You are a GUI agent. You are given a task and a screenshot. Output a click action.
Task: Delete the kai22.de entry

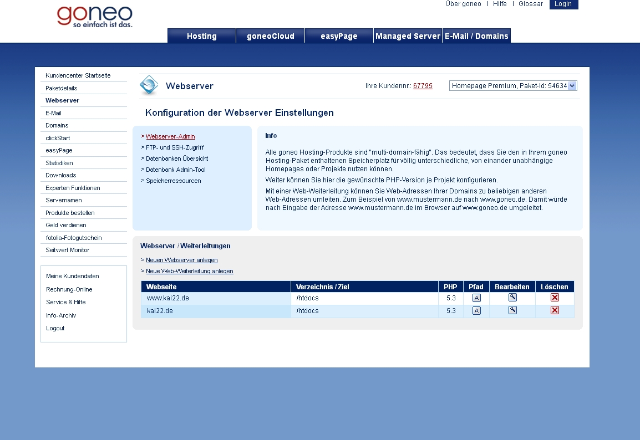point(555,310)
